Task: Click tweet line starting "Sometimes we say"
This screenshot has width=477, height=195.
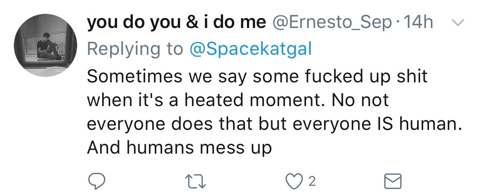Action: 257,77
